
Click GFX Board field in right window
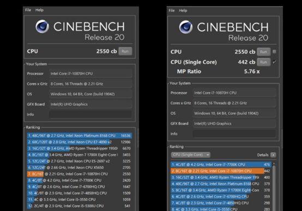pos(234,124)
